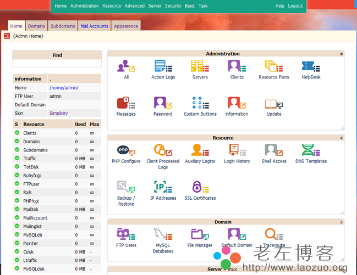Open PHP Configure

click(x=126, y=151)
